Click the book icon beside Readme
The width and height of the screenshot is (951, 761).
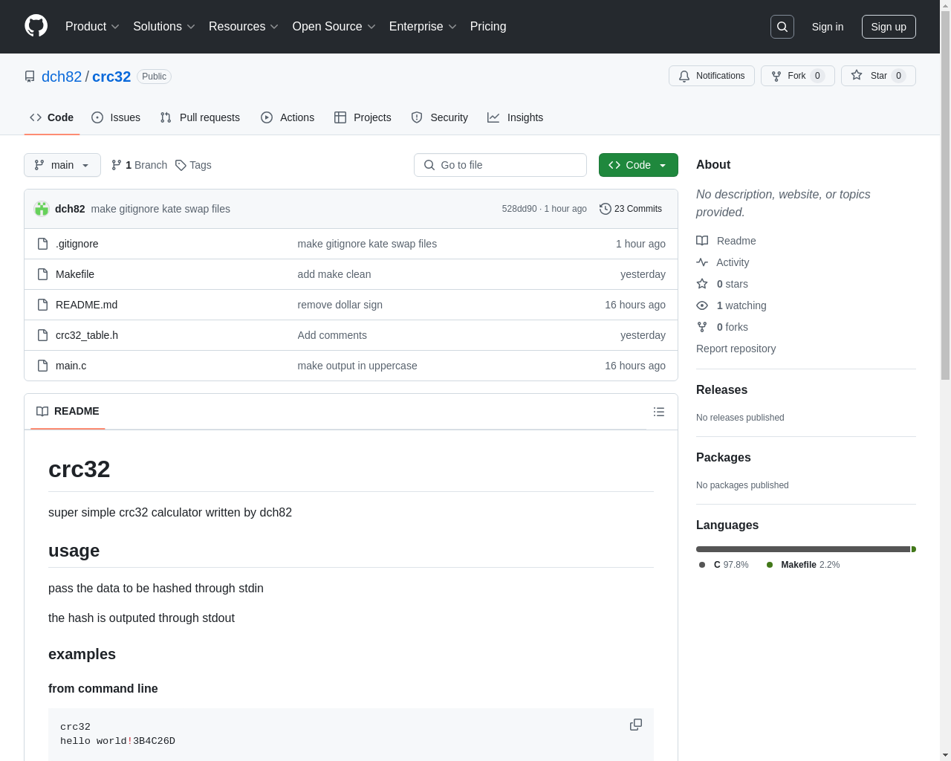(x=702, y=241)
